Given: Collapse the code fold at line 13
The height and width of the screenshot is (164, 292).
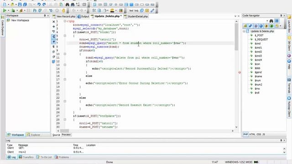Looking at the screenshot, I should 65,65.
